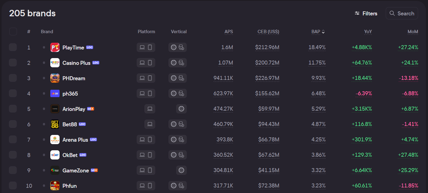Sort the table by the YoY column
This screenshot has height=193, width=428.
(x=368, y=32)
